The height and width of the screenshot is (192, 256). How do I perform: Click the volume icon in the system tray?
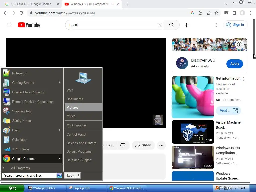(230, 188)
